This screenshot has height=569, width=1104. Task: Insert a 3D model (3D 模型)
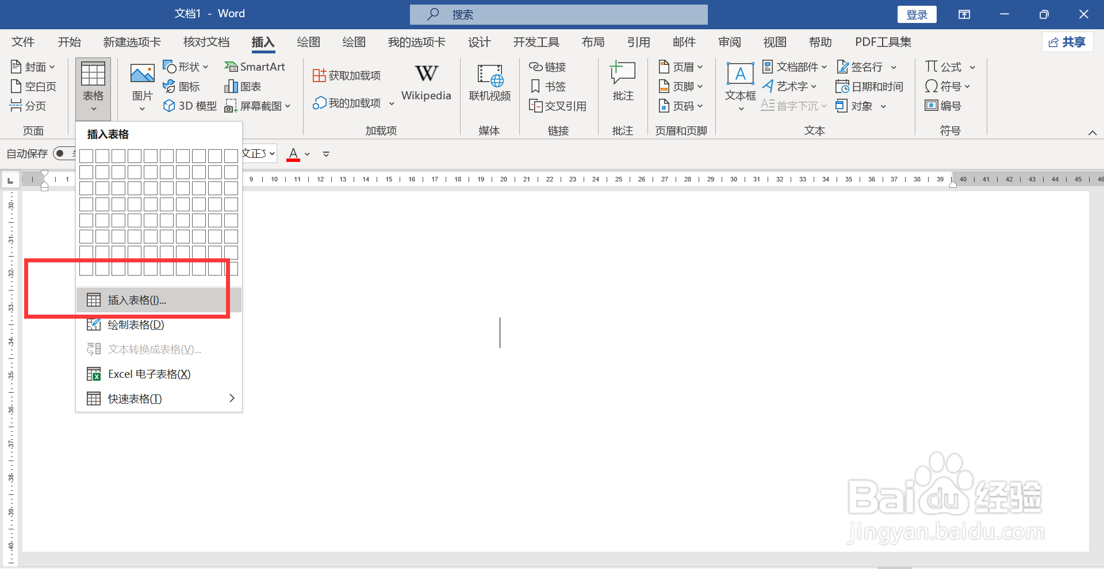(190, 106)
